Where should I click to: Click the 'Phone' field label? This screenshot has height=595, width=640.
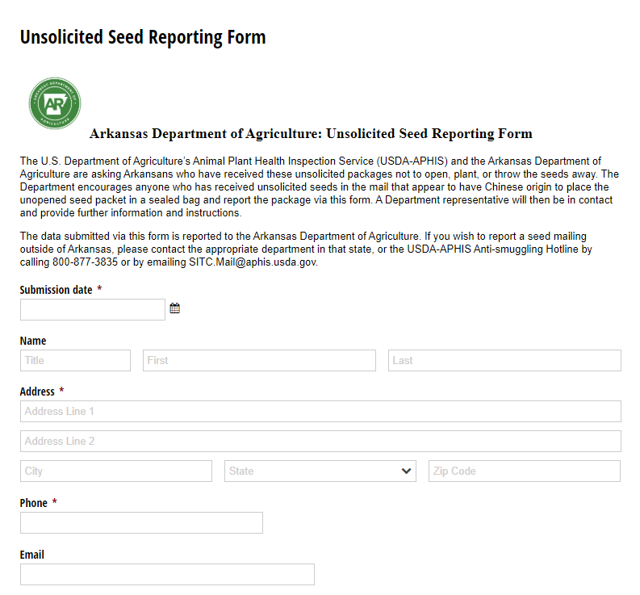point(33,503)
